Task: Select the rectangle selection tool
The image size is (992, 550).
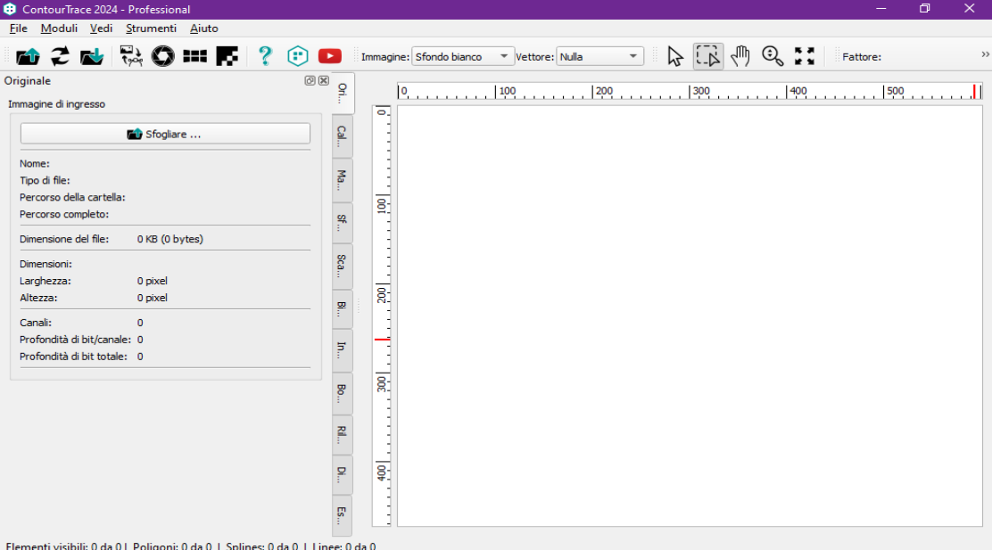Action: [x=708, y=56]
